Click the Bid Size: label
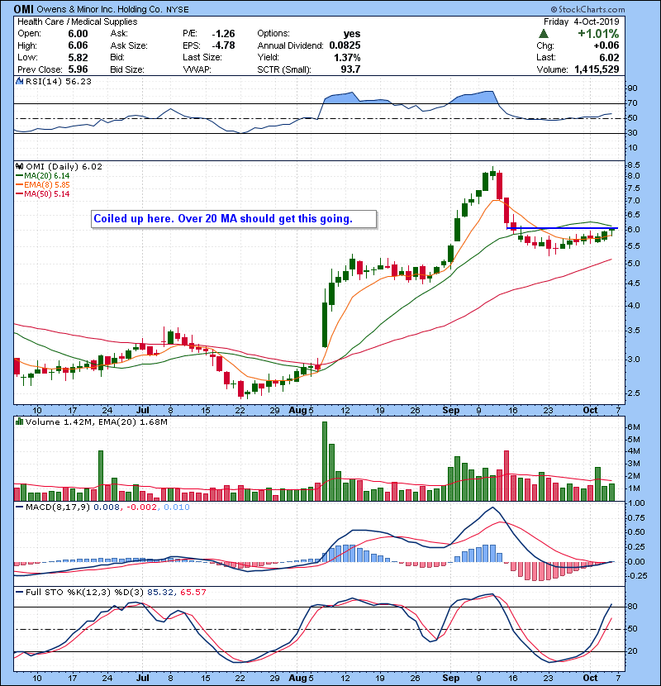 point(127,69)
